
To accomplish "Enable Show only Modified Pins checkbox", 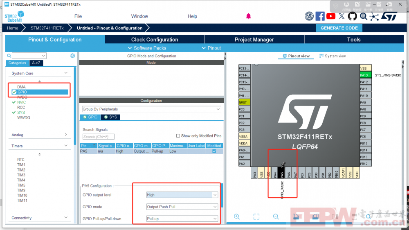I will point(178,136).
